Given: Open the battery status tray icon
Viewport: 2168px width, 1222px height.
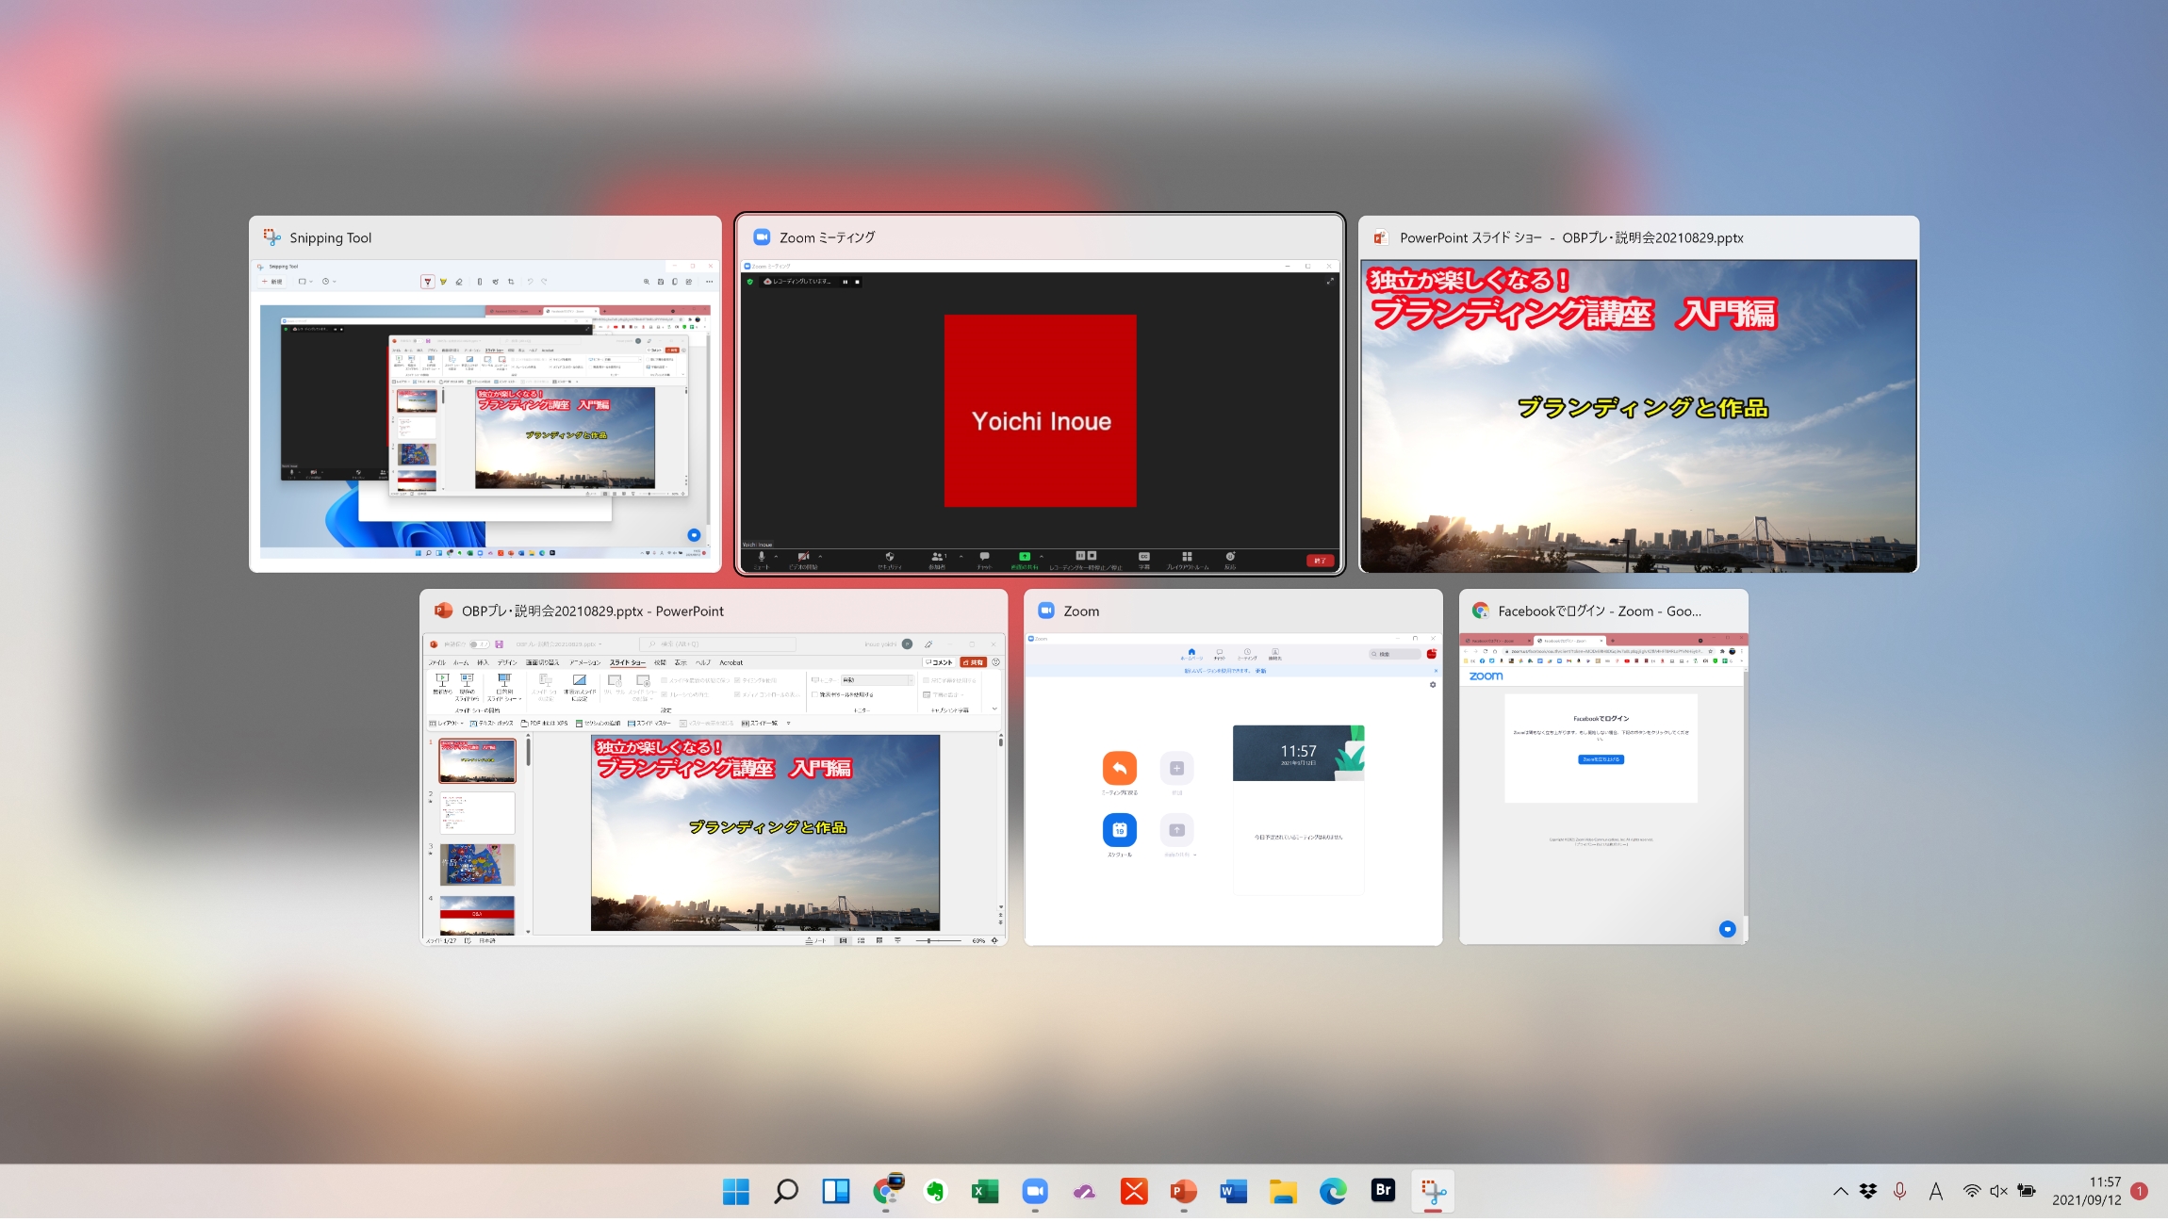Looking at the screenshot, I should click(x=2027, y=1191).
